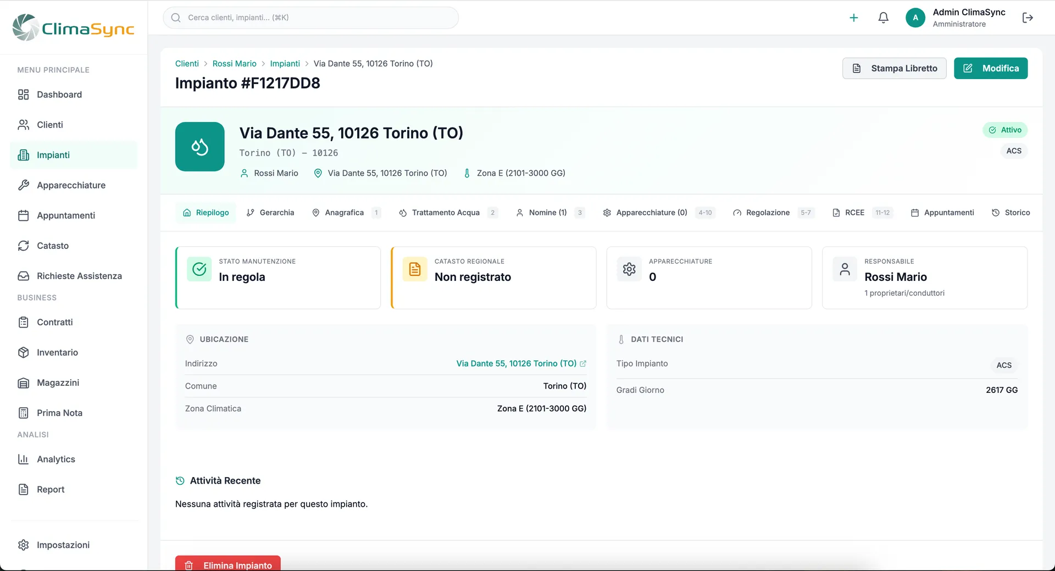
Task: Click the map pin icon in plant header
Action: (x=318, y=173)
